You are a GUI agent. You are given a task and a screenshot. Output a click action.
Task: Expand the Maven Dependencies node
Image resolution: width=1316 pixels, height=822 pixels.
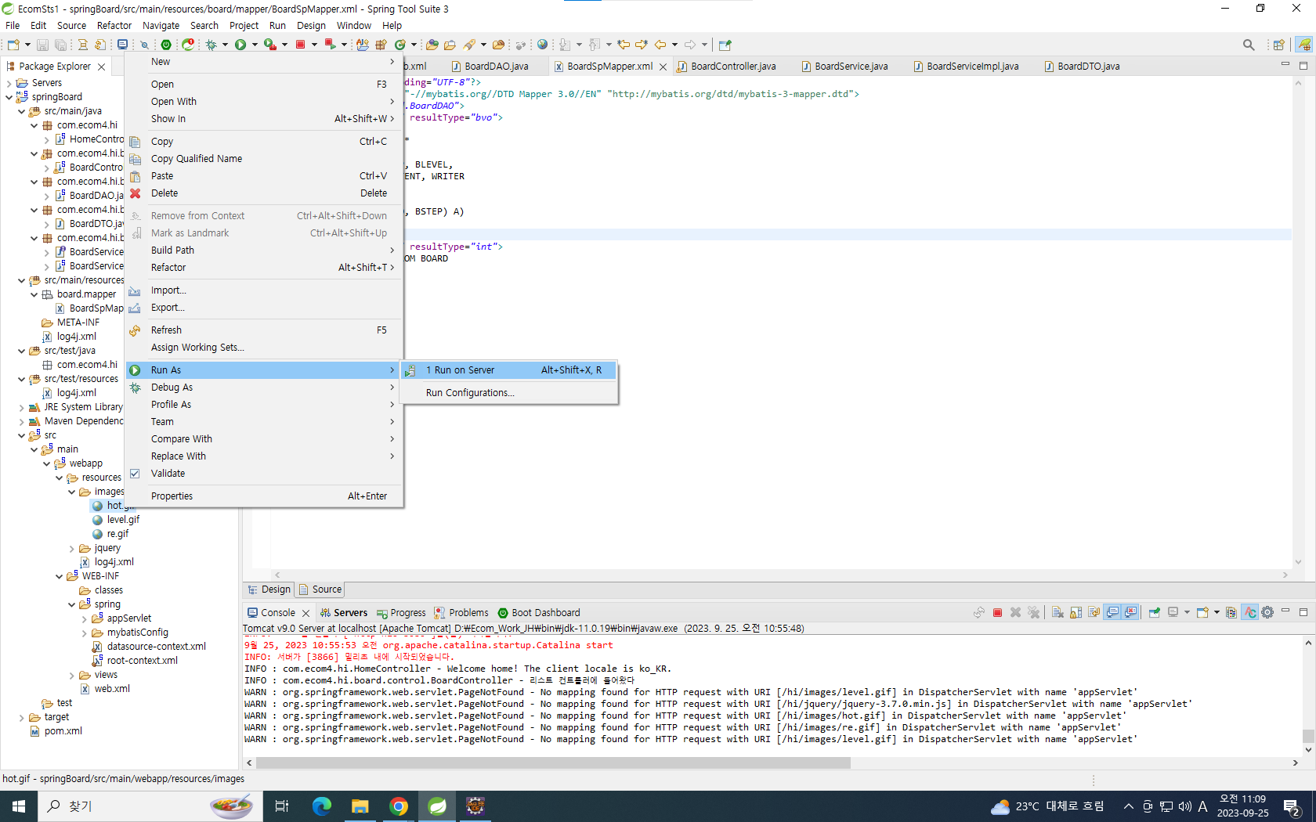(21, 421)
